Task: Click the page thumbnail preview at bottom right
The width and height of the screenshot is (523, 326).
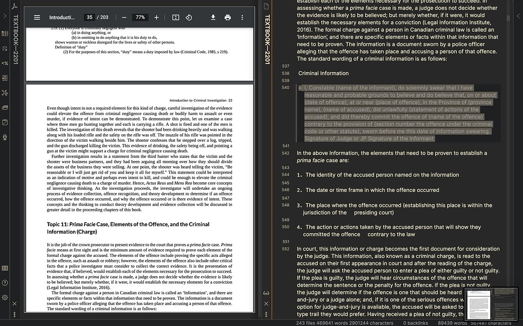Action: pyautogui.click(x=491, y=304)
